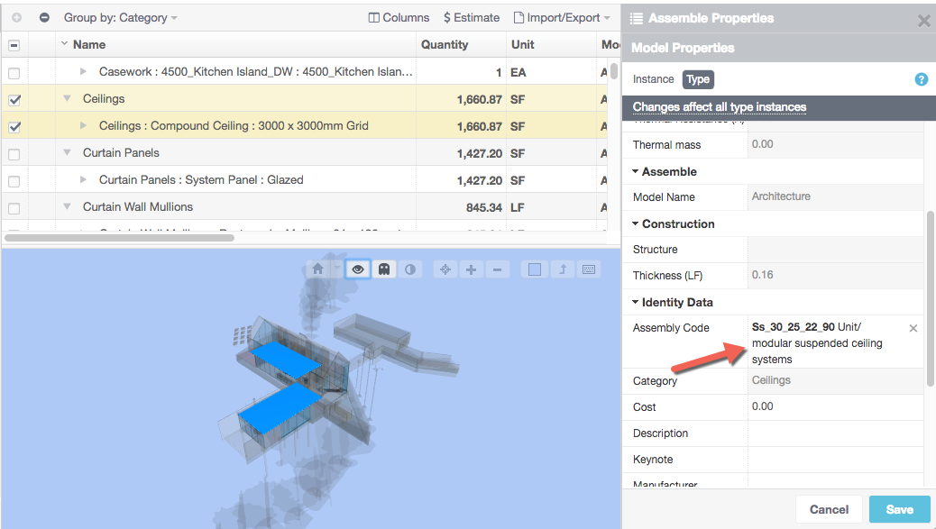Click the contrast shading mode icon
The height and width of the screenshot is (529, 936).
pyautogui.click(x=410, y=269)
